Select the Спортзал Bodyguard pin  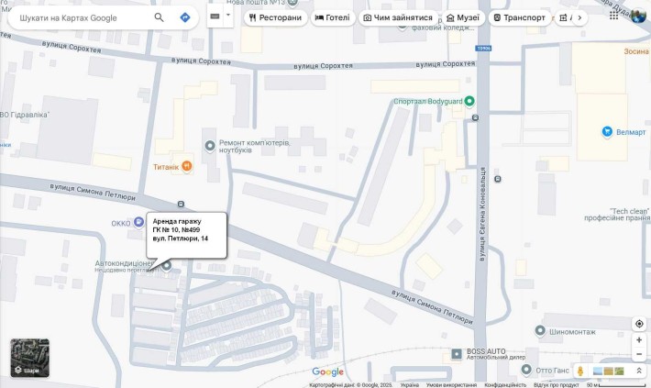click(x=469, y=101)
